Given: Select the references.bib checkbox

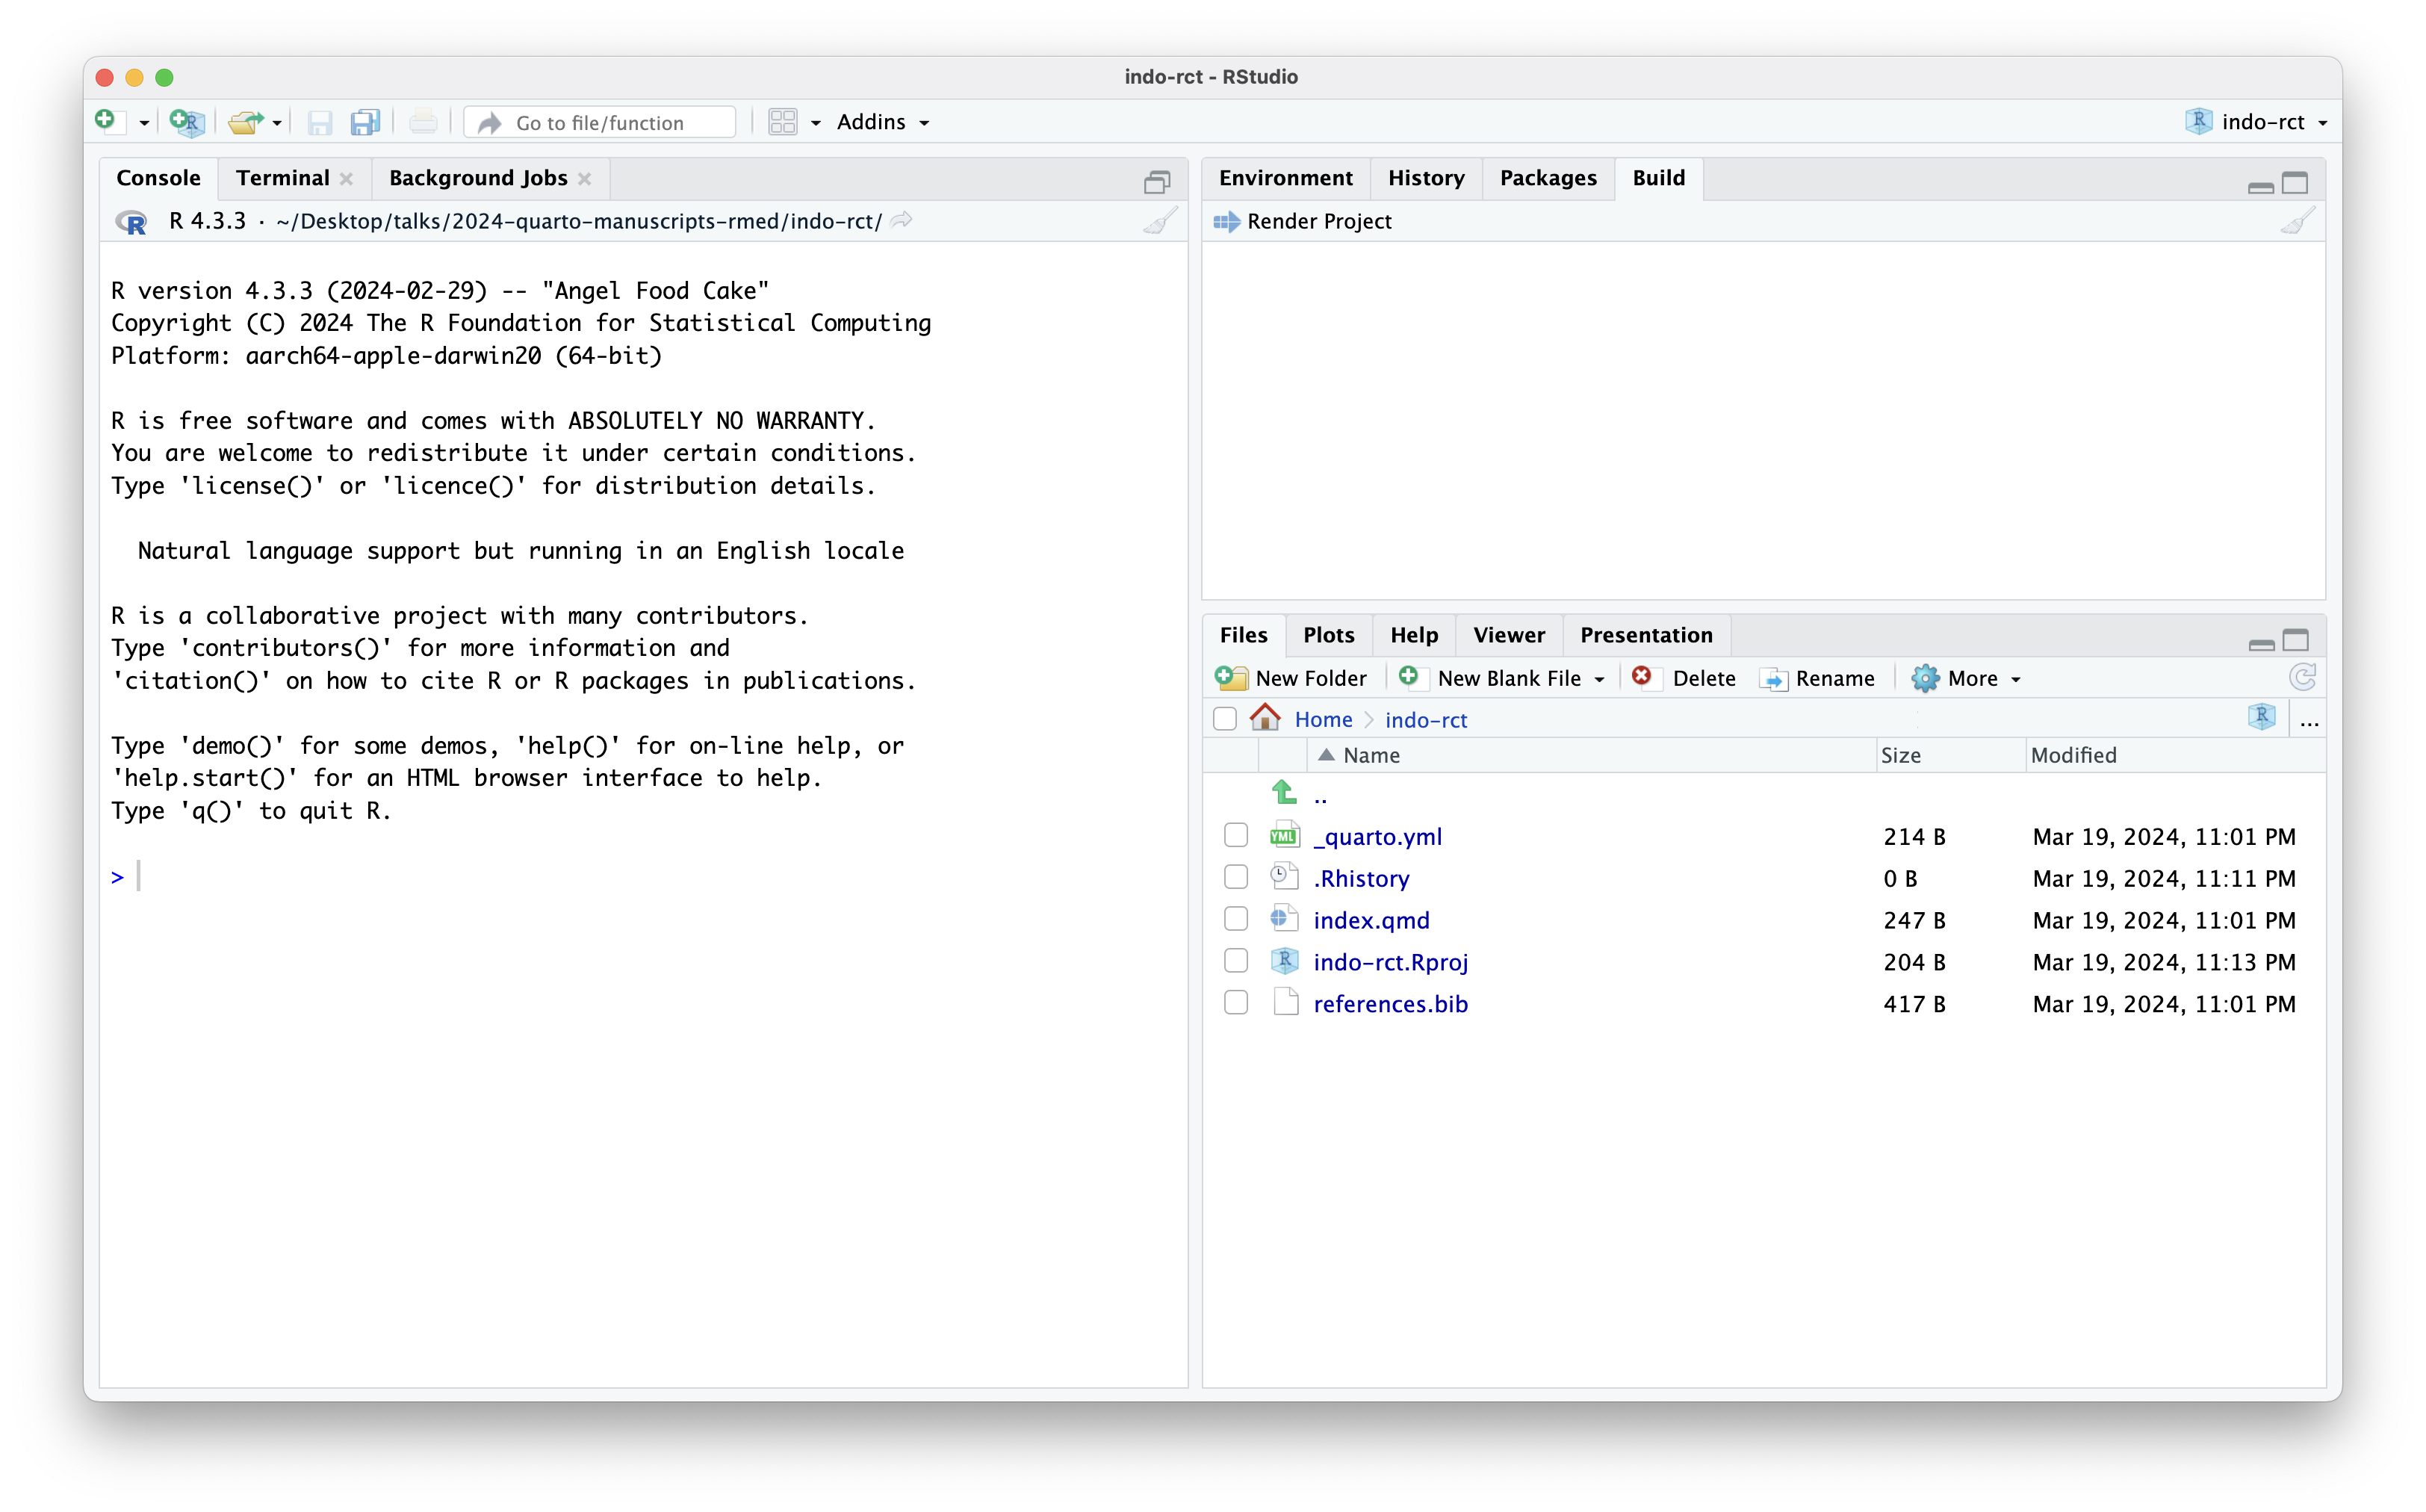Looking at the screenshot, I should pos(1235,1002).
